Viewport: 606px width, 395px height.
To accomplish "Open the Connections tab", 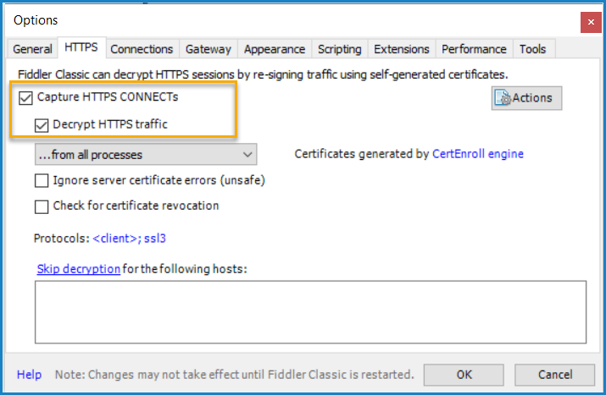I will [x=142, y=49].
